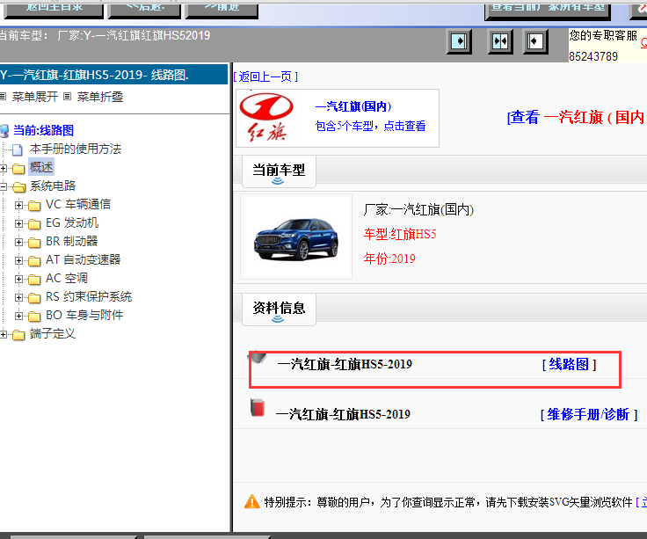Screen dimensions: 647x539
Task: Click 当前:线路图 root label
Action: tap(43, 131)
